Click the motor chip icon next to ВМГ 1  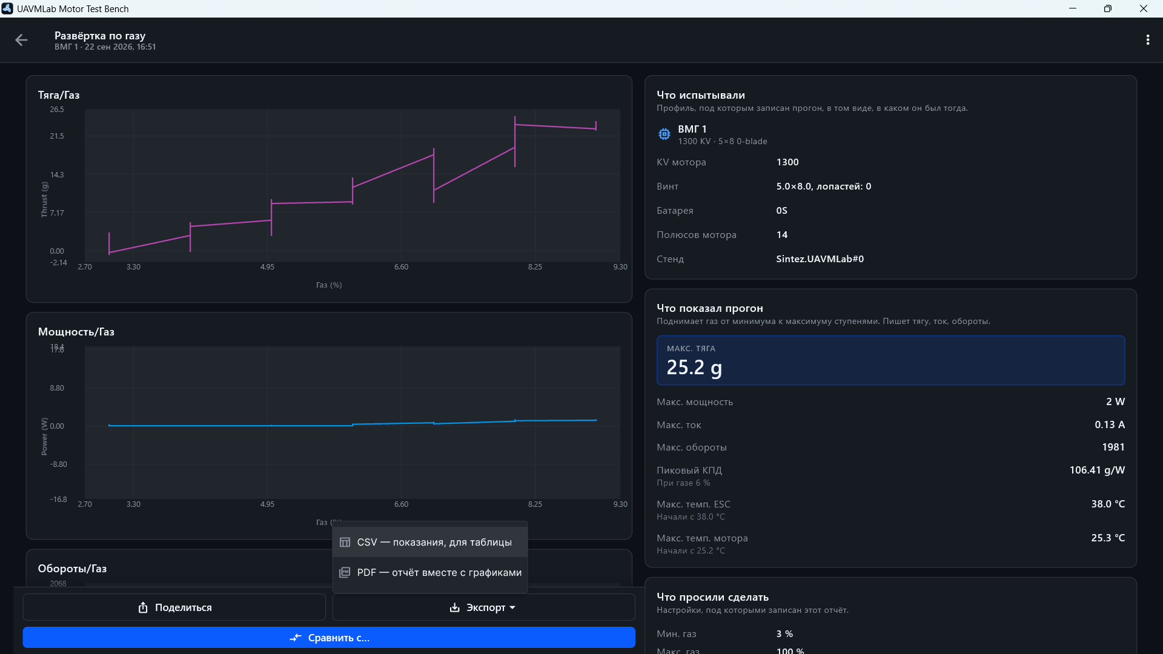(x=664, y=134)
